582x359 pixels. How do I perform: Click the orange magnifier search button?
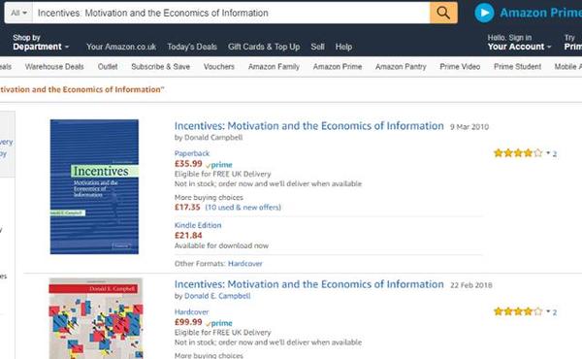(443, 13)
